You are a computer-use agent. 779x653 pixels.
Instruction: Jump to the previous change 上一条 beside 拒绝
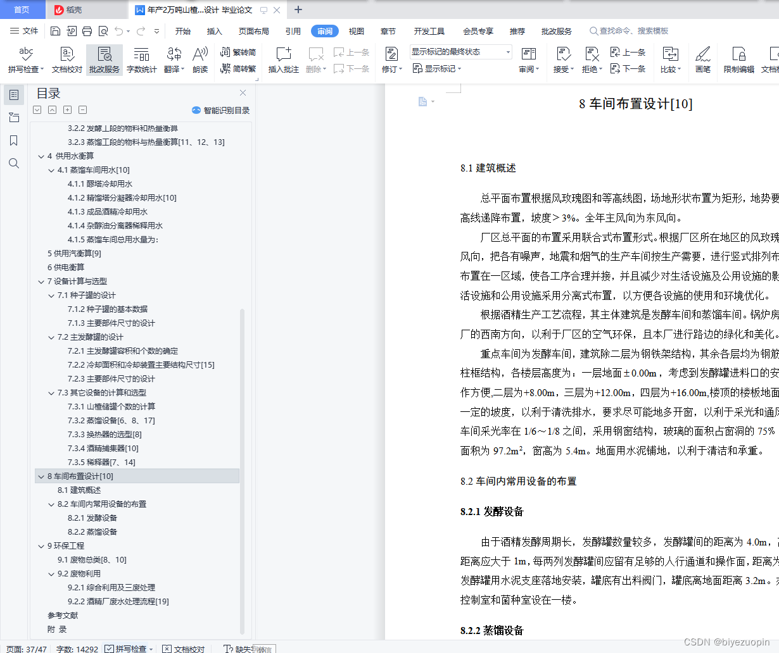click(x=628, y=52)
